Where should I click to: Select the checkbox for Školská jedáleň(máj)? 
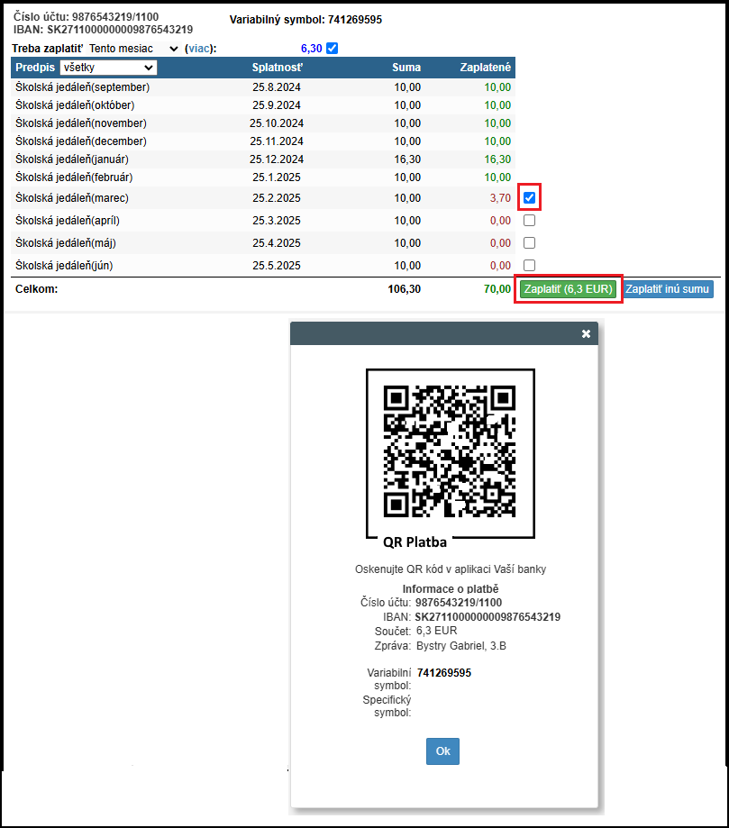(529, 243)
